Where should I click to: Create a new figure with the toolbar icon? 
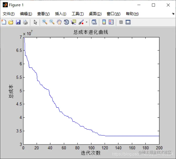(4, 22)
